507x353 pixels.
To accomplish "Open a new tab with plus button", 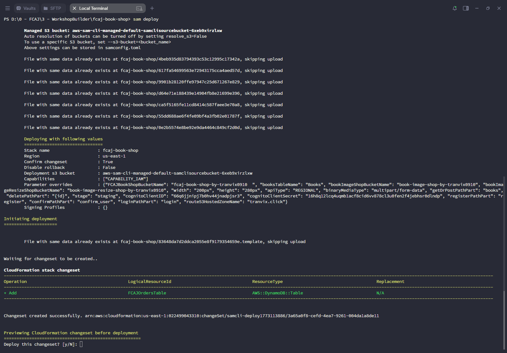I will pos(152,8).
